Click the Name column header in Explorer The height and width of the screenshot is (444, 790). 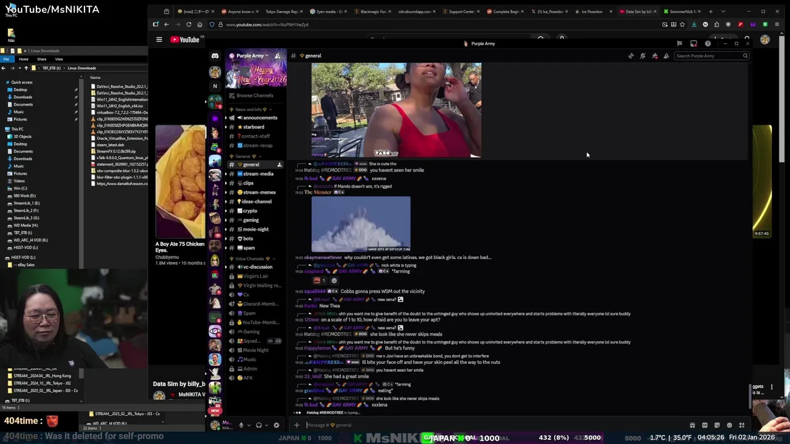pyautogui.click(x=96, y=77)
